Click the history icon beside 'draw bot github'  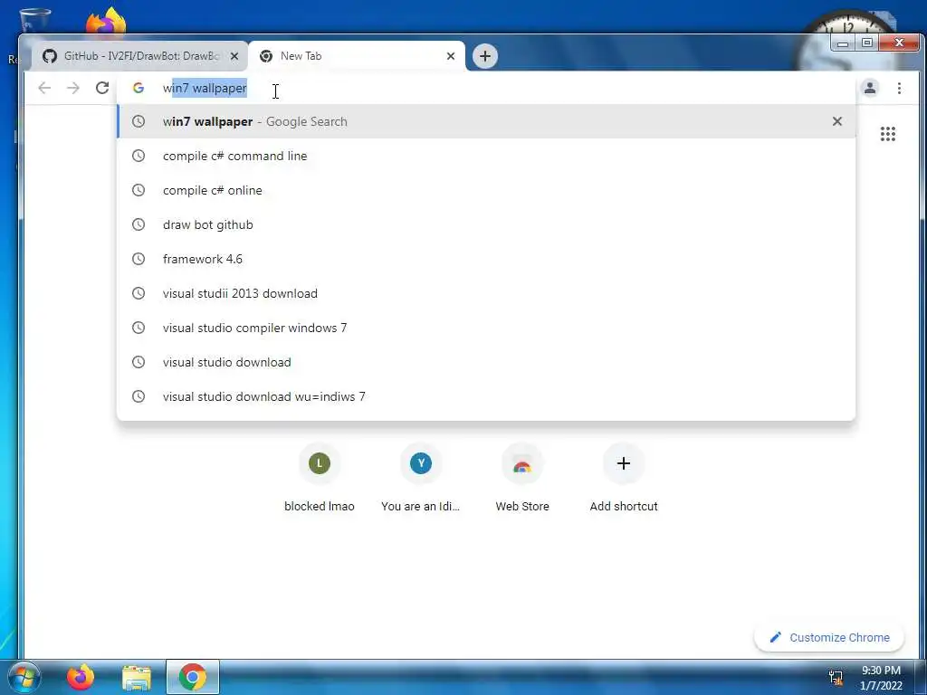click(x=139, y=224)
